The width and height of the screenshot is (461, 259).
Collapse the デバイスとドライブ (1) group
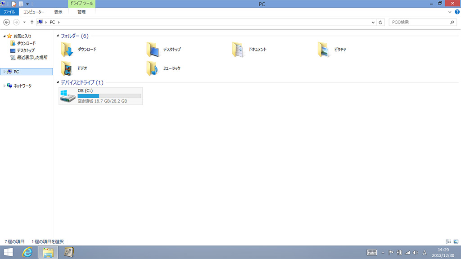point(58,82)
